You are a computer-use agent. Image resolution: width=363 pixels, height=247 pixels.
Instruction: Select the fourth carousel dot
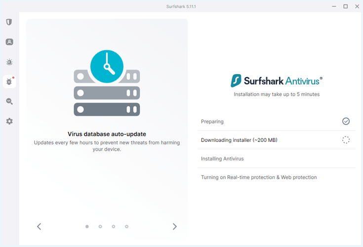click(x=126, y=226)
